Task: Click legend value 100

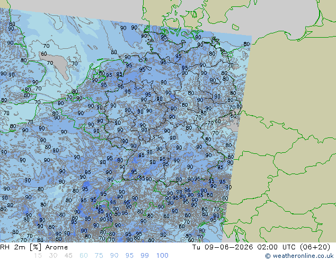Action: tap(162, 256)
